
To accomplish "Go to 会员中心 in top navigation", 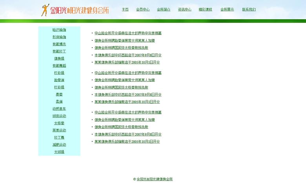I will 143,9.
